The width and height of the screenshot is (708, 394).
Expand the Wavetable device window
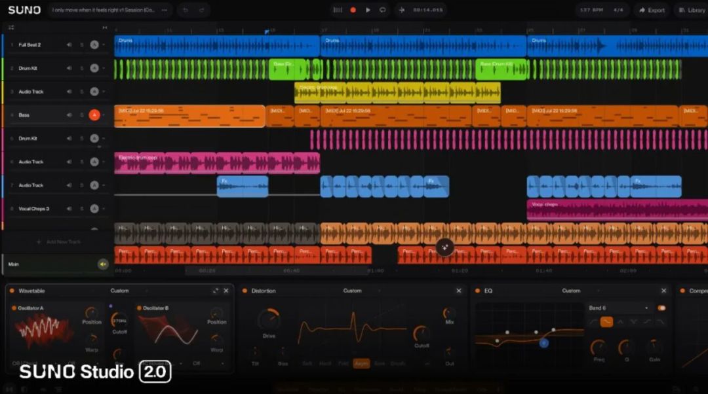(216, 291)
